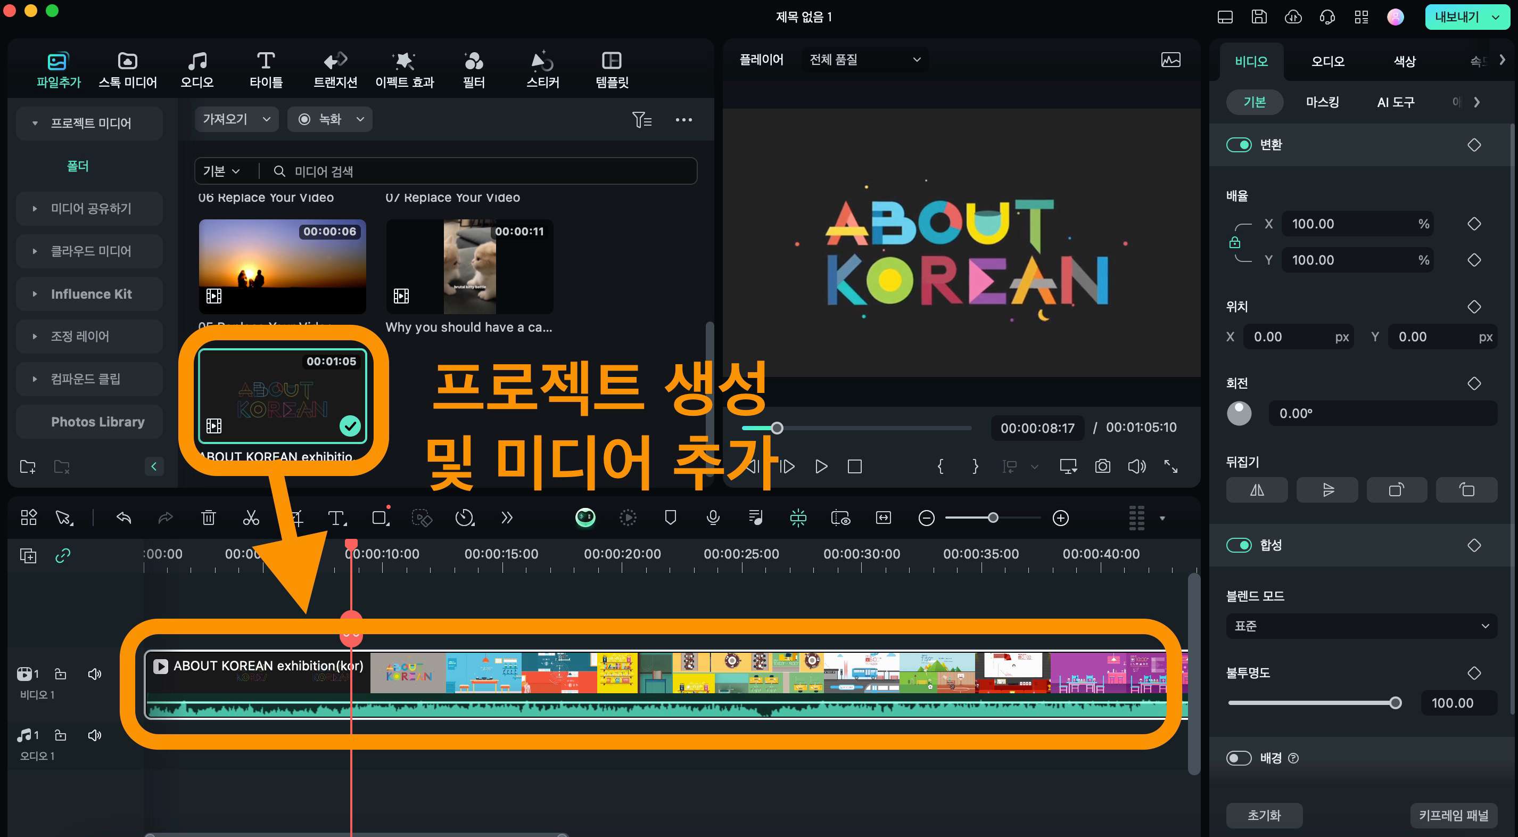Select the text tool in timeline toolbar
1518x837 pixels.
click(x=336, y=518)
